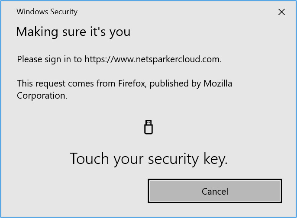Click the "Touch your security key." prompt
The height and width of the screenshot is (218, 297).
[x=148, y=159]
